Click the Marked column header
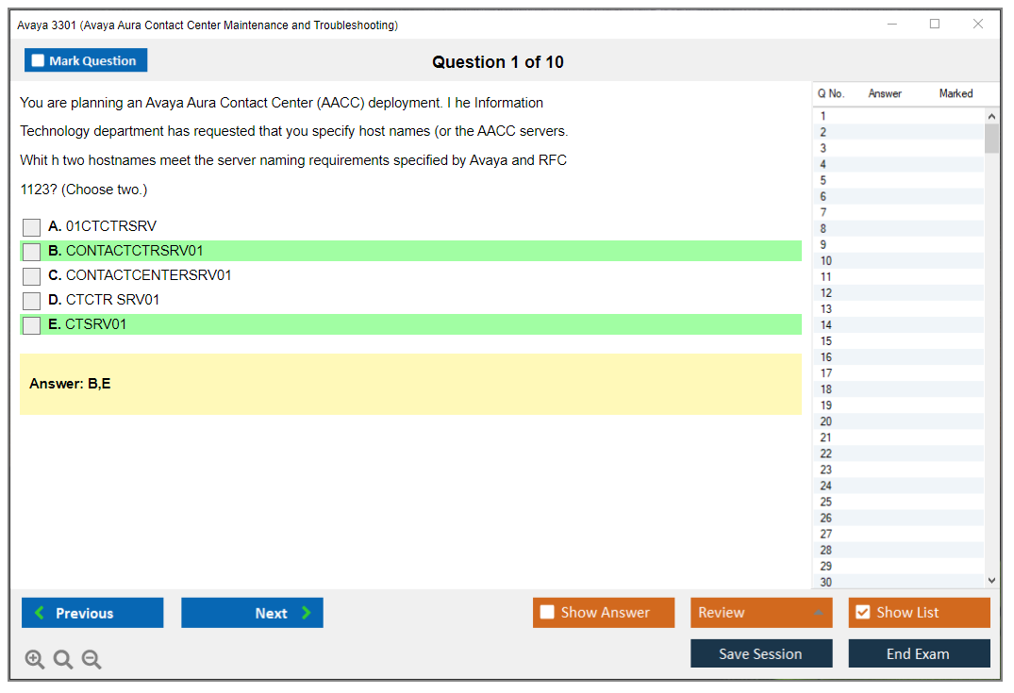 click(956, 93)
